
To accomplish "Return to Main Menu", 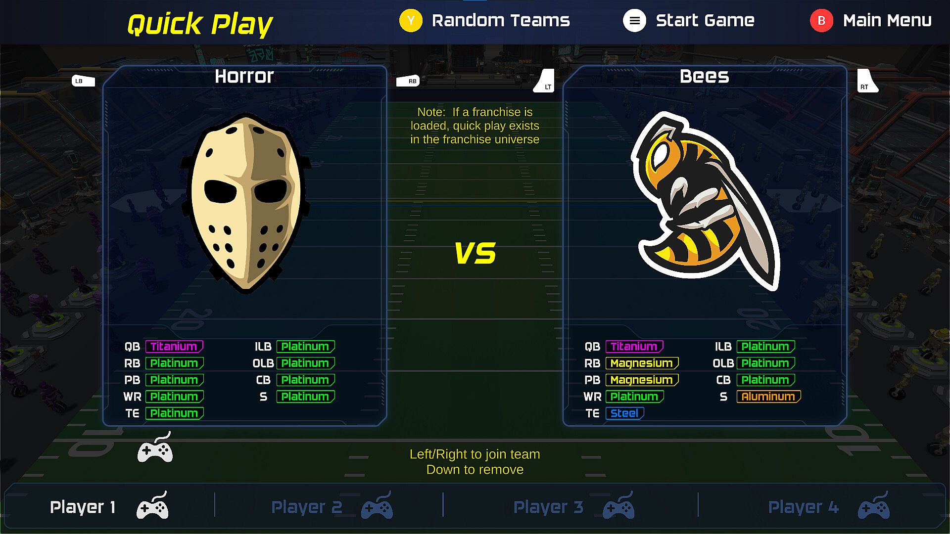I will [x=887, y=21].
